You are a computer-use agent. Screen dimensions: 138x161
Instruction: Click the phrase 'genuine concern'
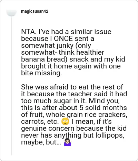(48, 128)
